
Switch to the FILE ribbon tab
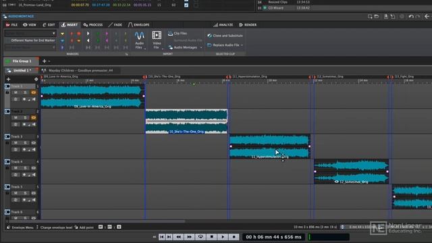coord(11,25)
